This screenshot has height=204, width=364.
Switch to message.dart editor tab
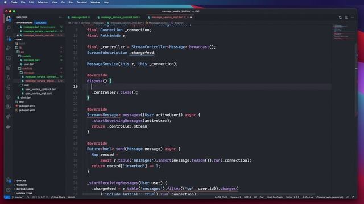pyautogui.click(x=79, y=18)
